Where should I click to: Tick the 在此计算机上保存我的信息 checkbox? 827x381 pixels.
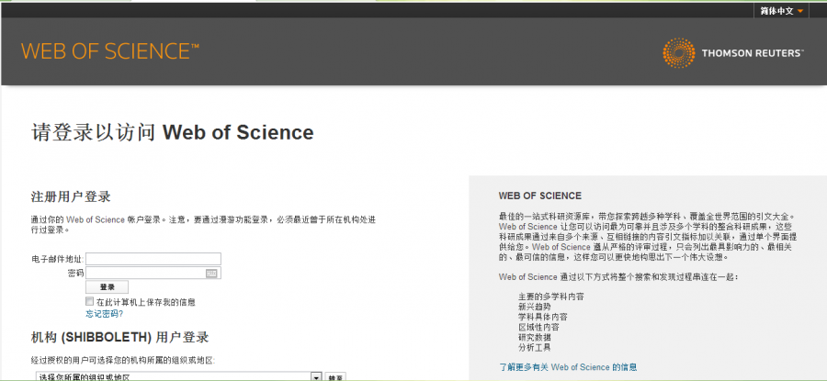[89, 301]
